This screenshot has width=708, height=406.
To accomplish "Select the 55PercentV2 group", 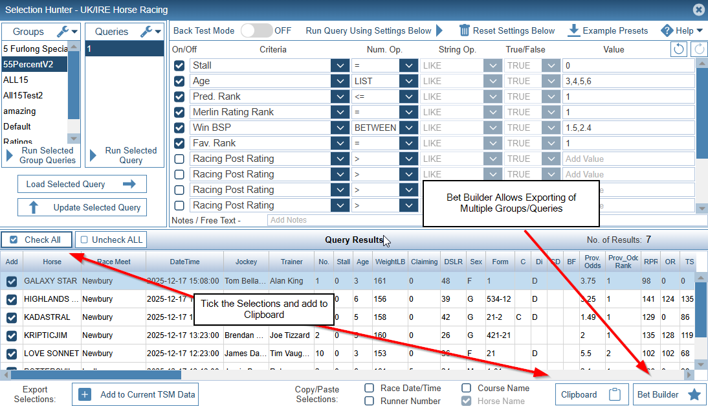I will pyautogui.click(x=36, y=64).
